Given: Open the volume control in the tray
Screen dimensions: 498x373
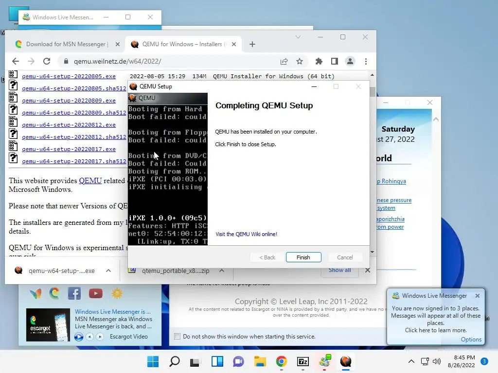Looking at the screenshot, I should (x=437, y=361).
